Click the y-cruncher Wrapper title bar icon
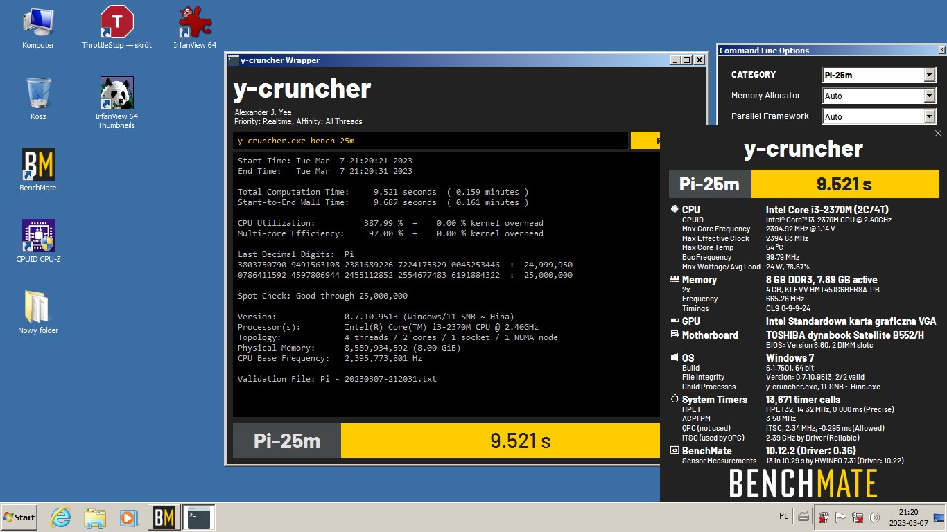Viewport: 947px width, 532px height. [x=233, y=60]
